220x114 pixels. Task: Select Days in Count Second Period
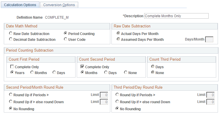click(x=106, y=72)
